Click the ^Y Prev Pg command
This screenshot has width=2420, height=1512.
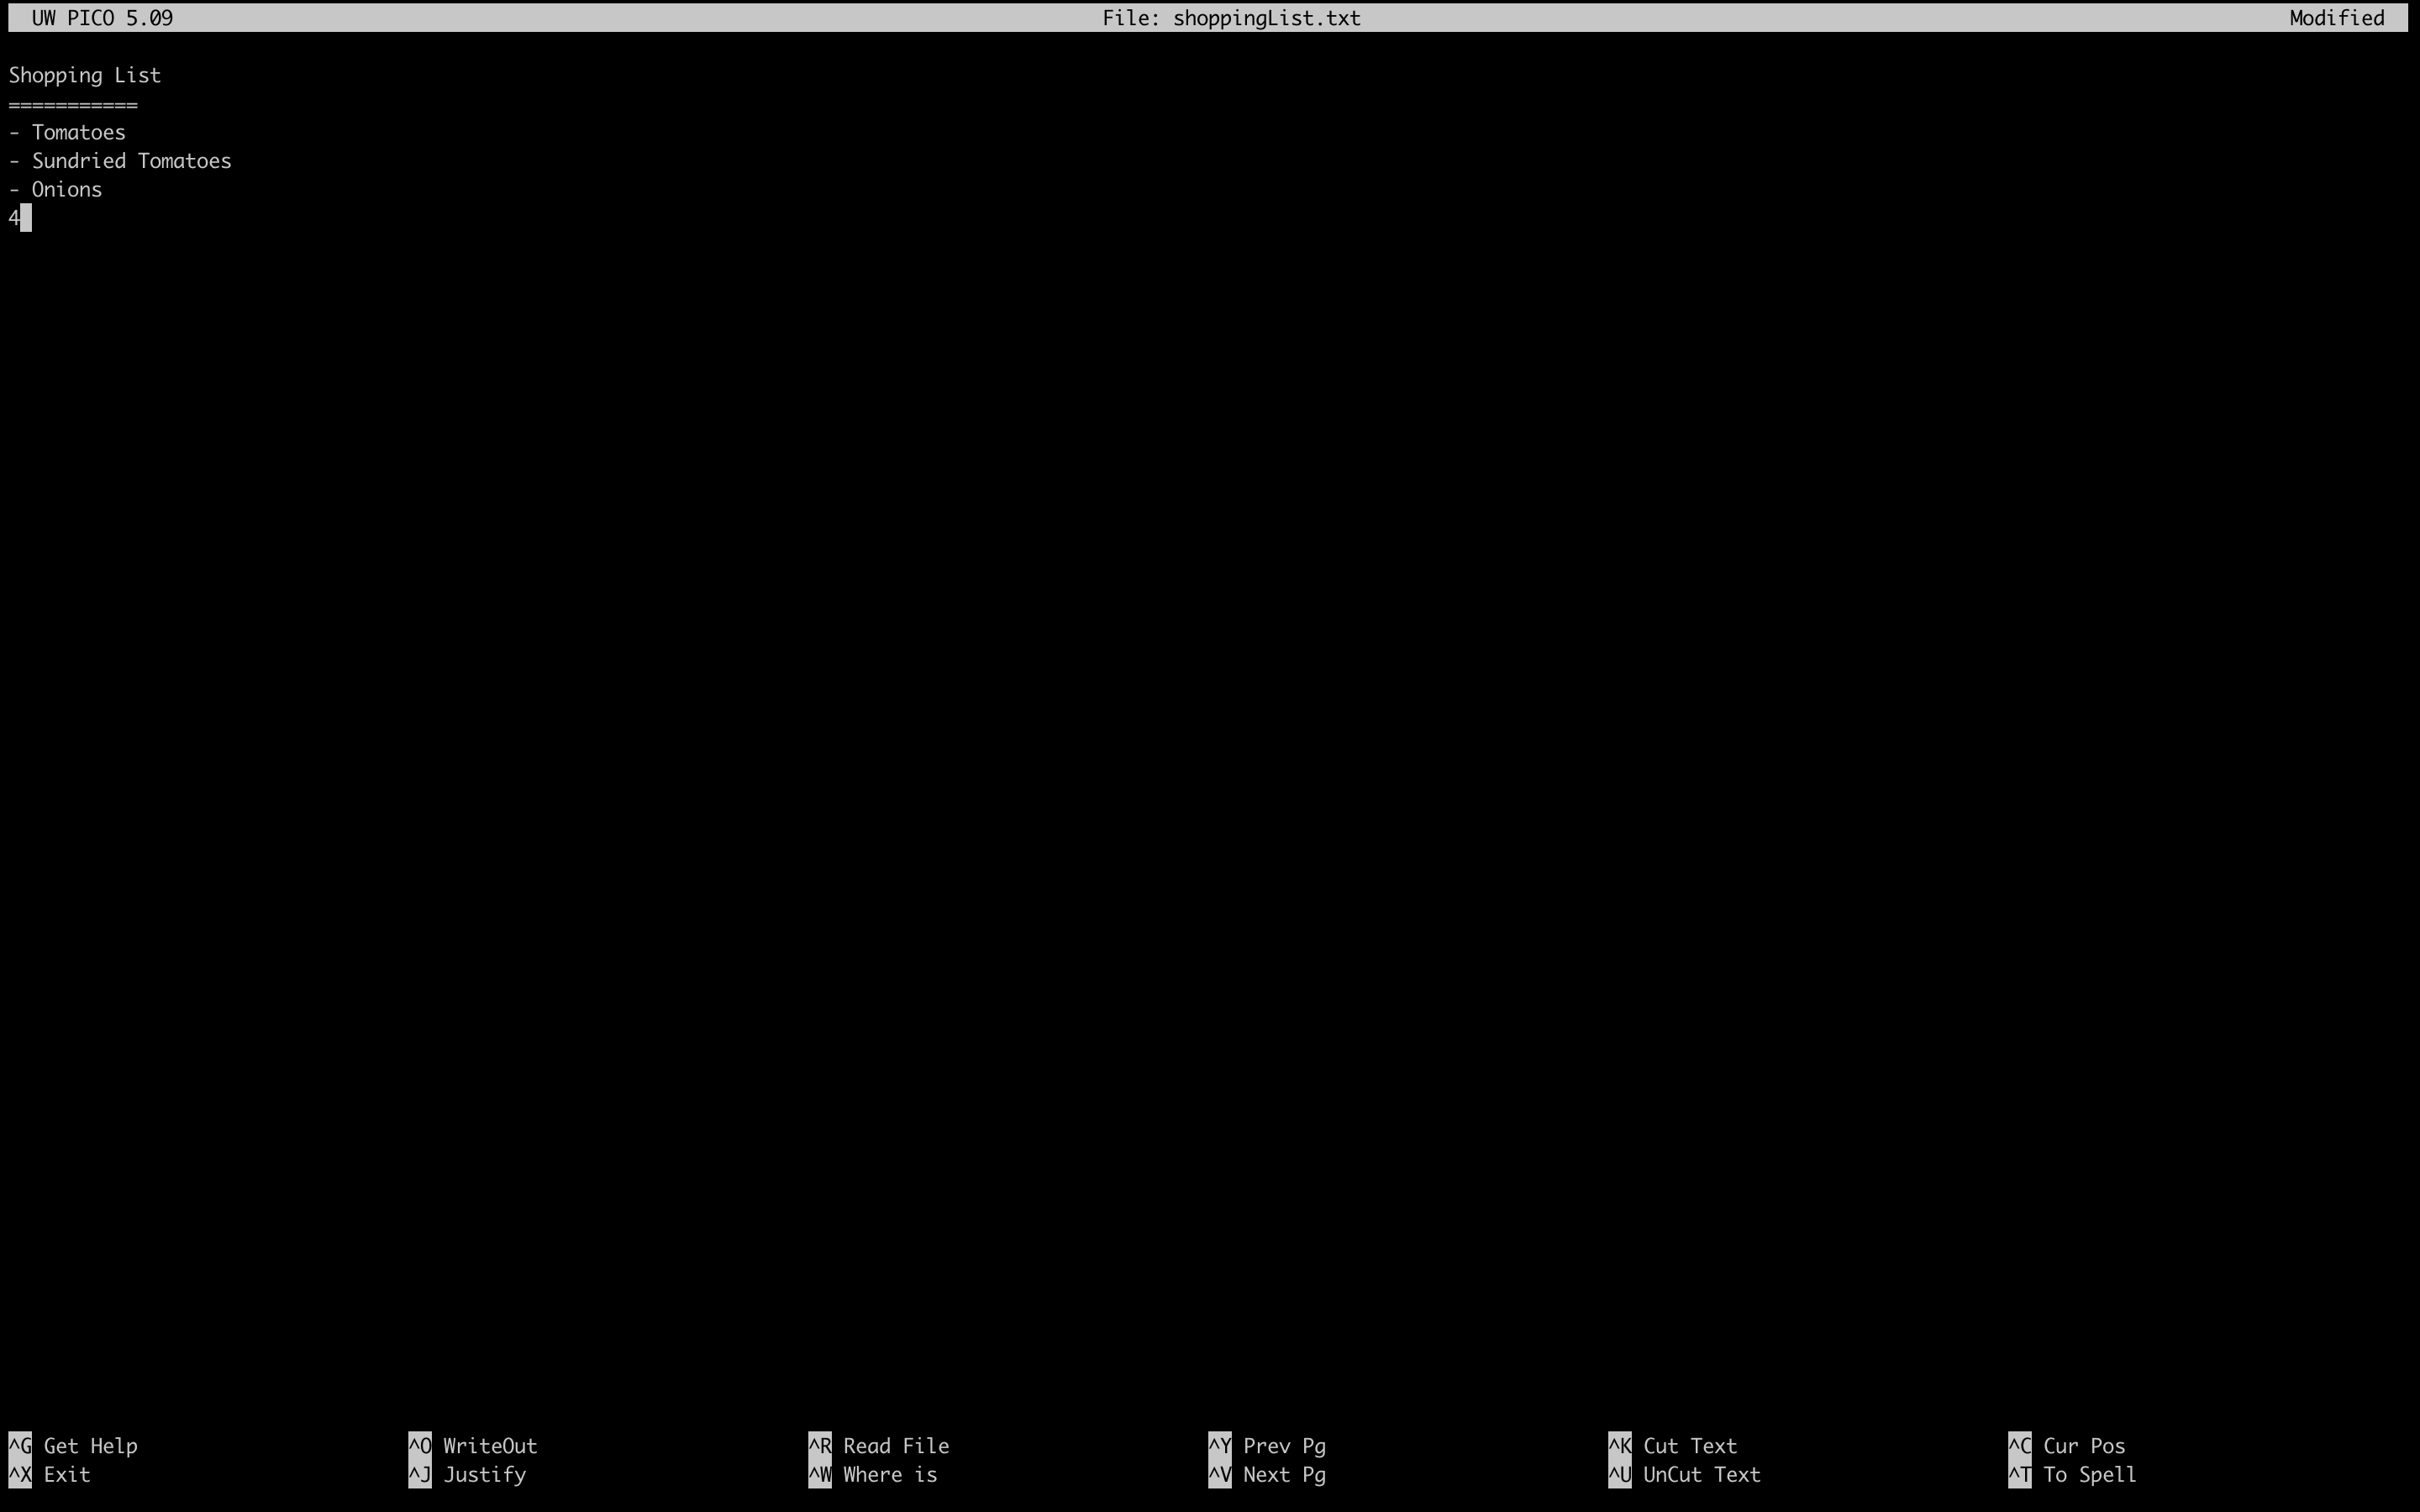(1267, 1446)
